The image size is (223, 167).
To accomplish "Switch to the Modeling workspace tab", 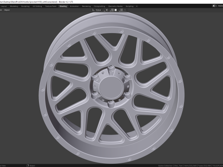I will [x=14, y=6].
